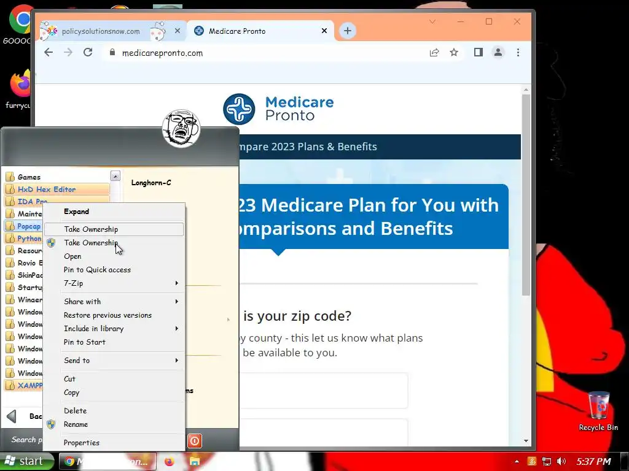Expand the Include in library submenu
The height and width of the screenshot is (471, 629).
coord(114,329)
